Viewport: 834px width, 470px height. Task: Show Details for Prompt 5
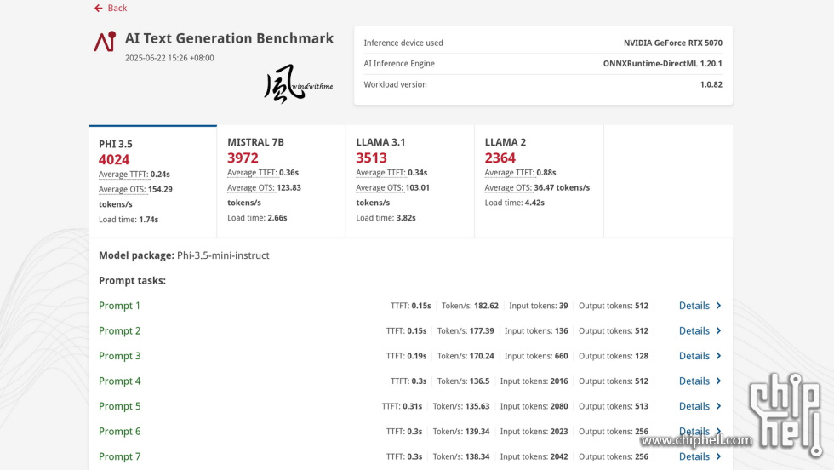click(694, 406)
